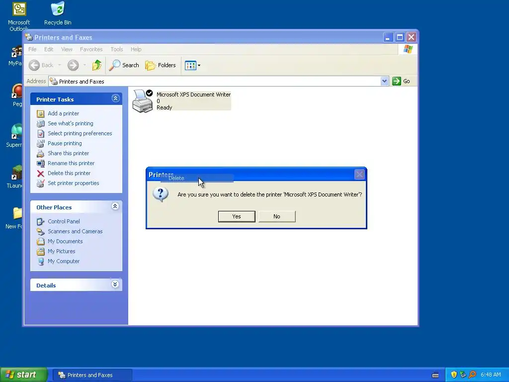Click the on-screen keyboard tray icon
This screenshot has width=509, height=382.
[x=435, y=375]
